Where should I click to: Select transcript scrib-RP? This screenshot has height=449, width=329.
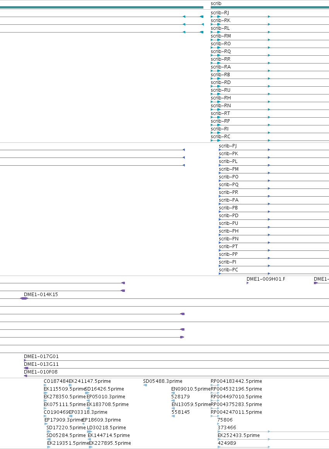coord(220,121)
